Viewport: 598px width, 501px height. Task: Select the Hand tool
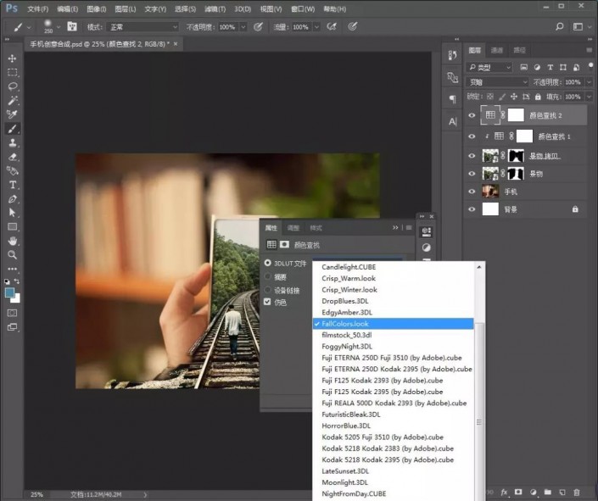point(12,241)
